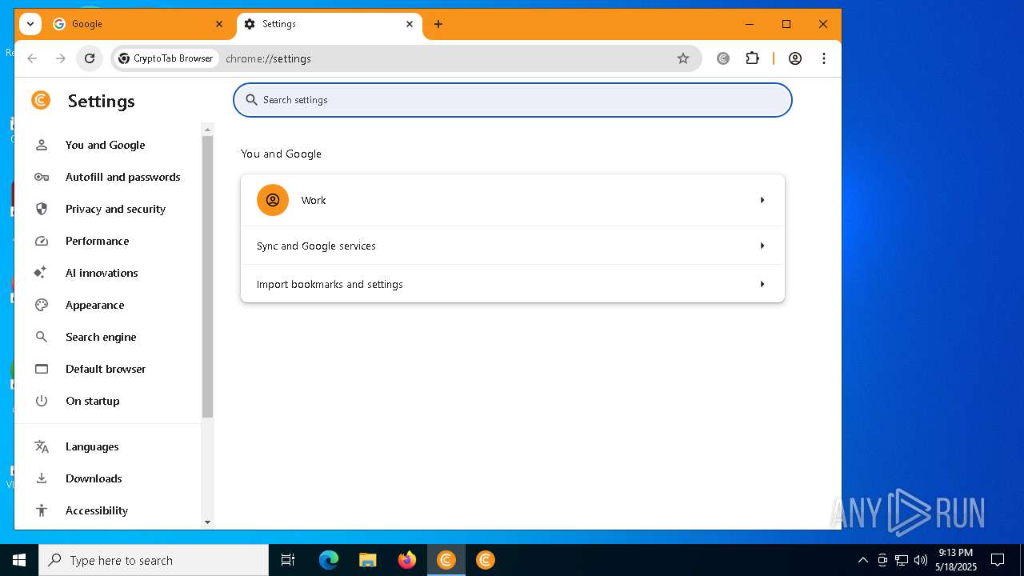Click the palette Appearance icon
The image size is (1024, 576).
pyautogui.click(x=42, y=305)
